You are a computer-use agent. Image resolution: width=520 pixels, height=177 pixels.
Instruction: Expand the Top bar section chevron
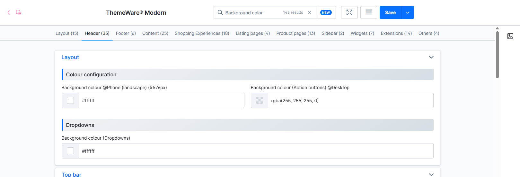point(431,174)
